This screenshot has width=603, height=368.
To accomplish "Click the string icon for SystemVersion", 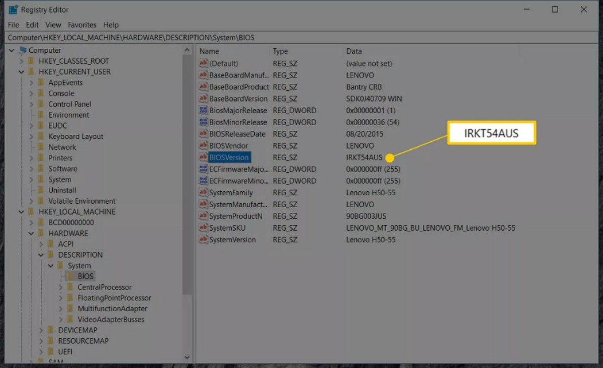I will coord(203,239).
